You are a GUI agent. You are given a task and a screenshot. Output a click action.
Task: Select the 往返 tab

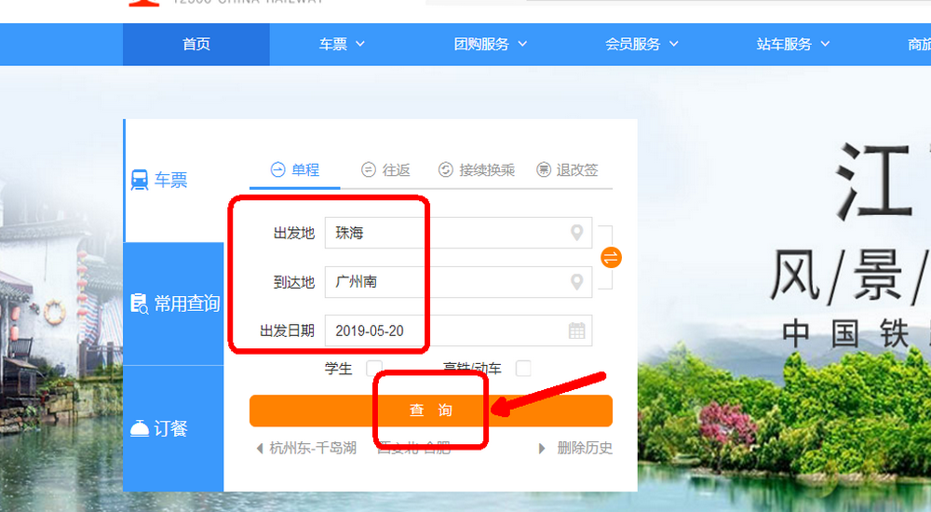pos(386,169)
